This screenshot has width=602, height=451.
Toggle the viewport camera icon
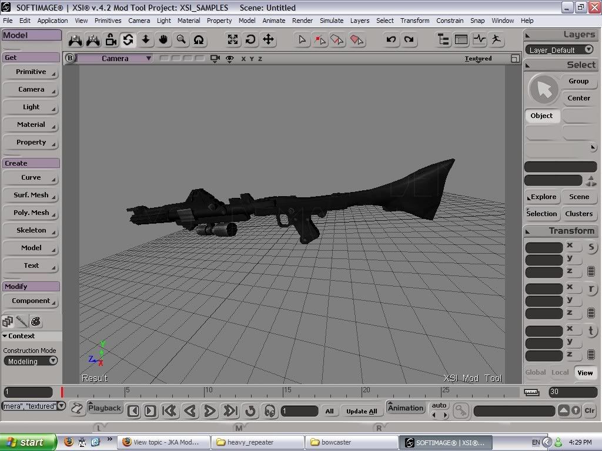[215, 59]
